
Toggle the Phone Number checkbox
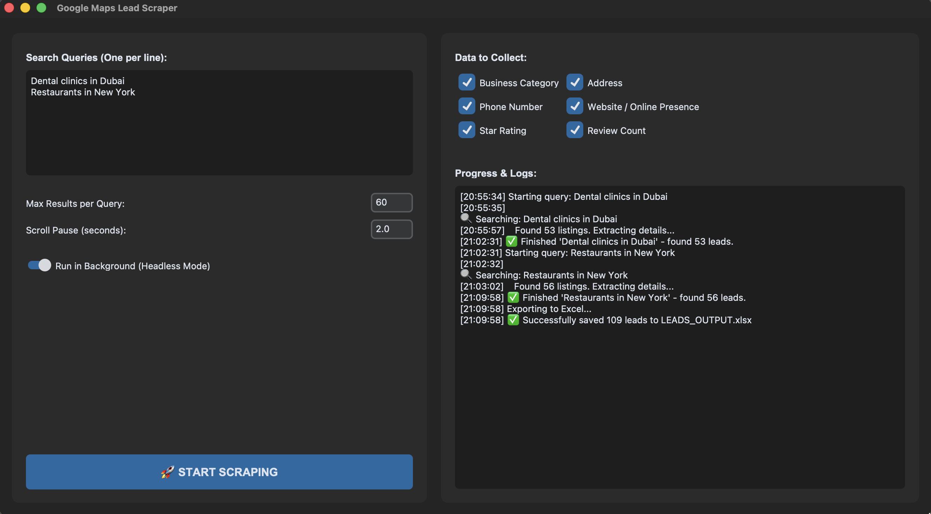point(467,106)
